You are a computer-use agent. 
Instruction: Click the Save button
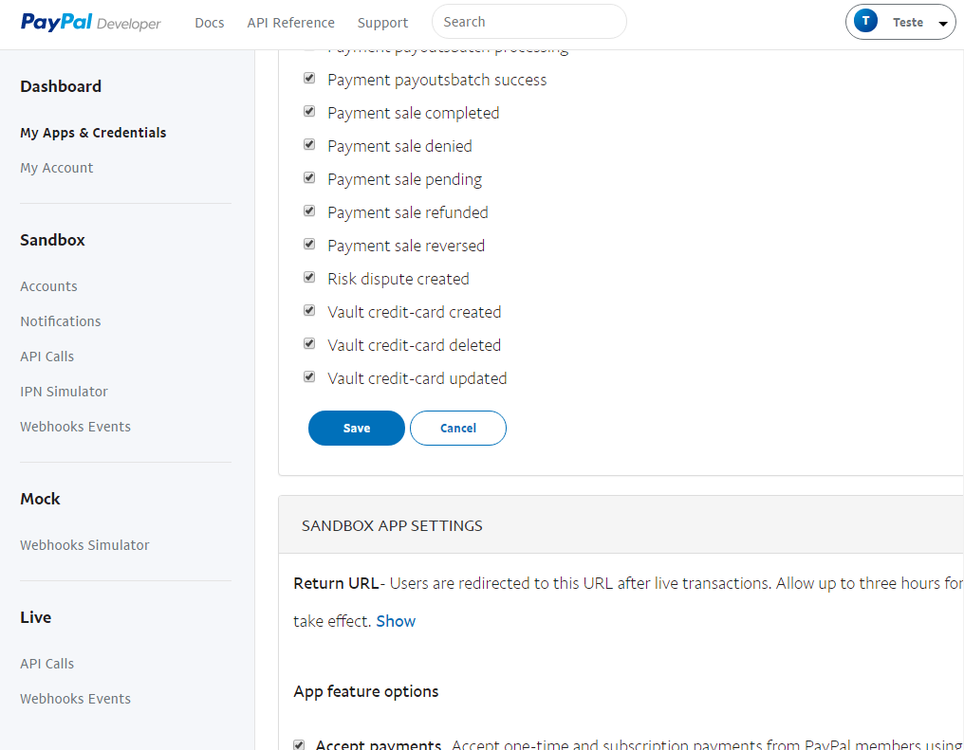click(357, 429)
